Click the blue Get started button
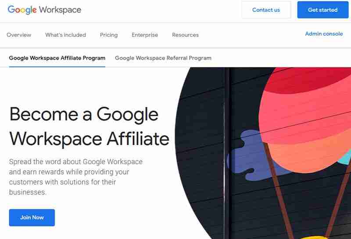The image size is (351, 239). (322, 10)
